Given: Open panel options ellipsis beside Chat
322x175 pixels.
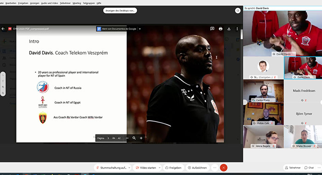Looking at the screenshot, I should 319,168.
